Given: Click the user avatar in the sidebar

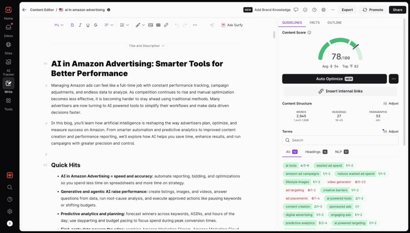Looking at the screenshot, I should (x=10, y=224).
